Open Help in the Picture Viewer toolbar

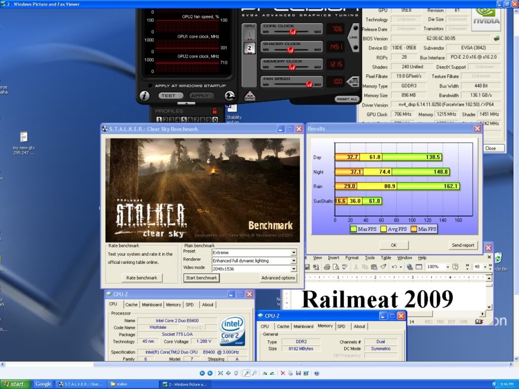click(x=317, y=373)
